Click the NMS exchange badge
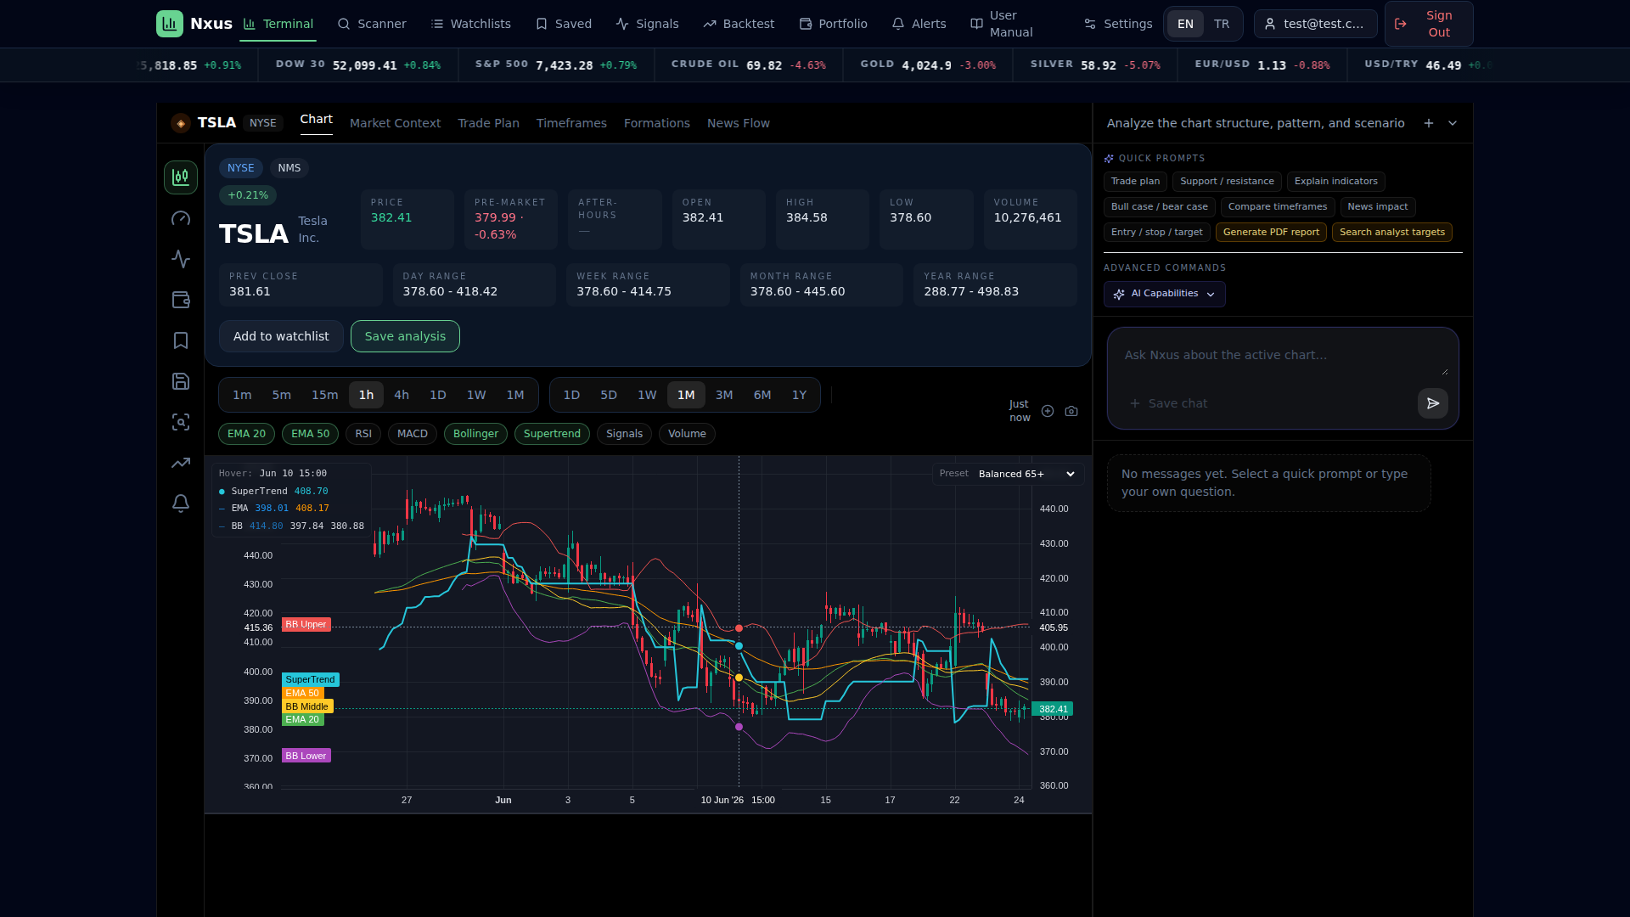This screenshot has height=917, width=1630. click(x=289, y=168)
